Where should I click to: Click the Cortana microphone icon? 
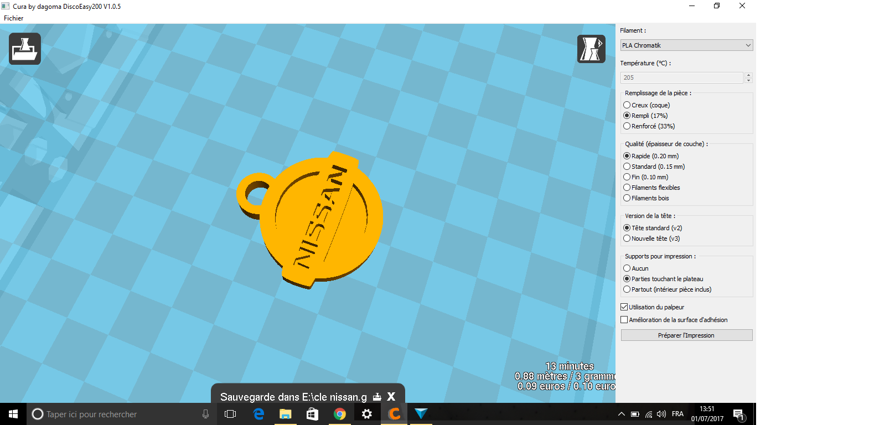coord(206,414)
